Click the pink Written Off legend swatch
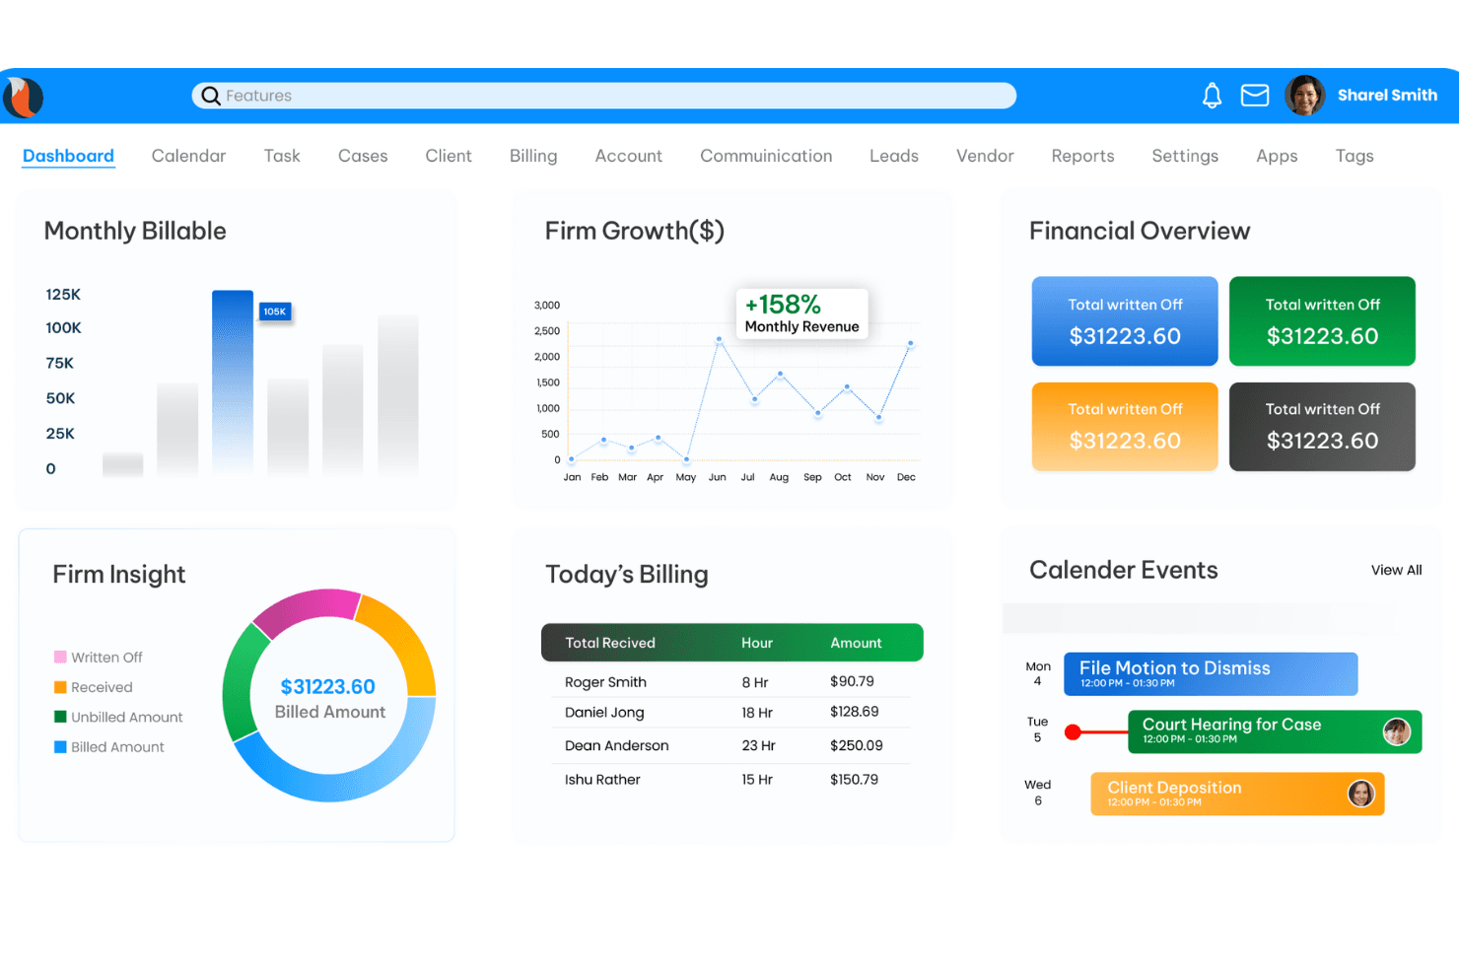Image resolution: width=1459 pixels, height=973 pixels. point(60,657)
